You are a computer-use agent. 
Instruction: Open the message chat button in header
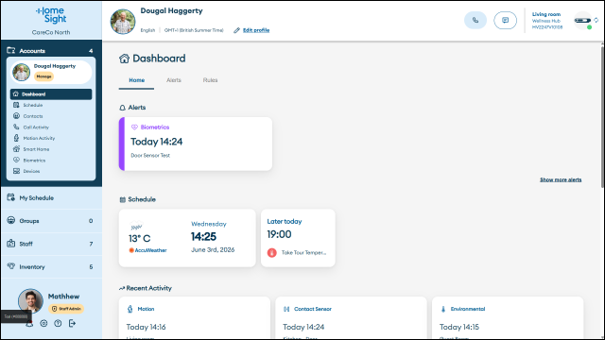(x=505, y=20)
